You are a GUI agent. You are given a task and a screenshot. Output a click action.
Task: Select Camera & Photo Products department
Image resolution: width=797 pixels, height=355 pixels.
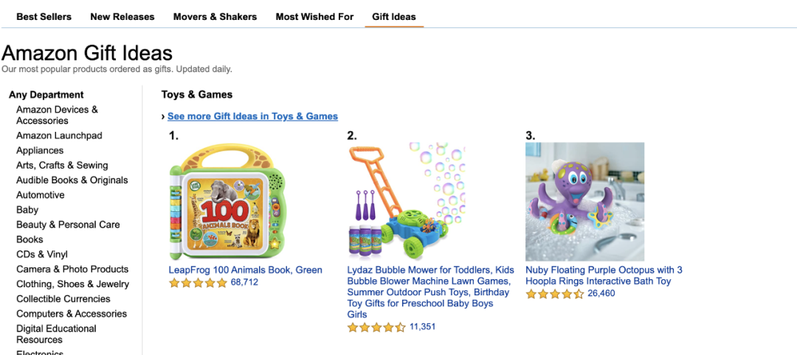coord(72,270)
